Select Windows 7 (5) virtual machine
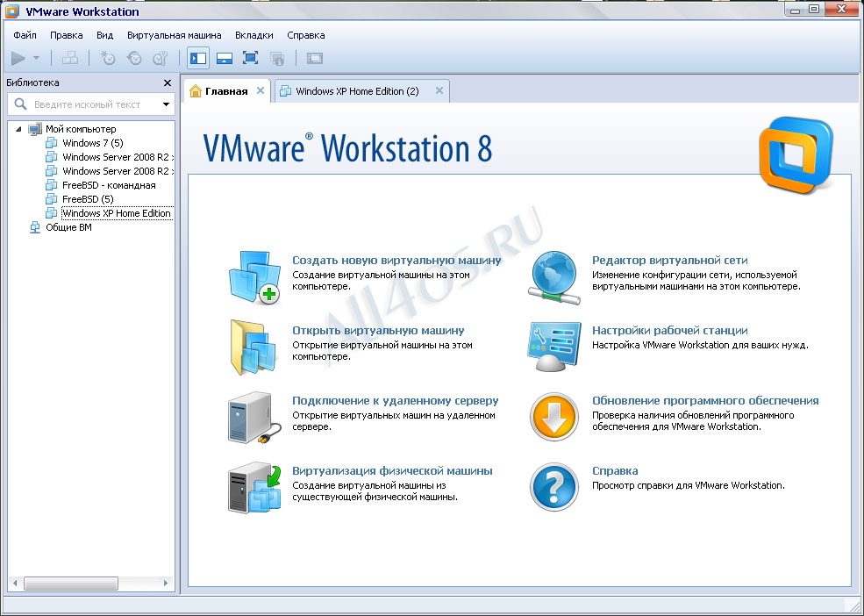The image size is (864, 616). [93, 143]
